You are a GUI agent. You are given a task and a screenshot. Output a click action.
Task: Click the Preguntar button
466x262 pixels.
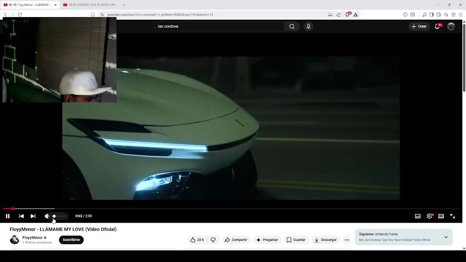[x=267, y=240]
